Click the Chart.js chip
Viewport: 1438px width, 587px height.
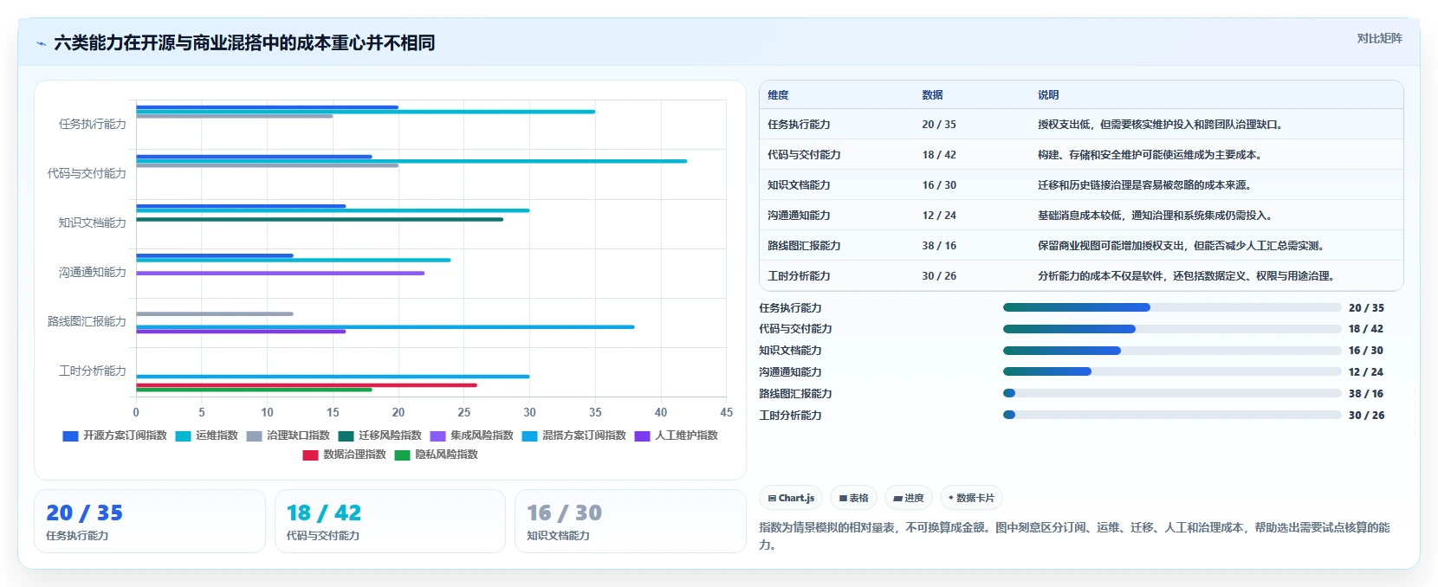click(791, 498)
